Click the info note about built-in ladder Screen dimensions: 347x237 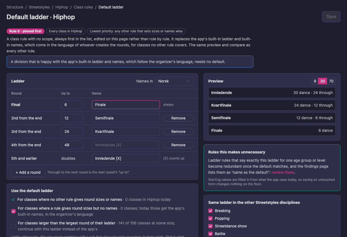130,62
